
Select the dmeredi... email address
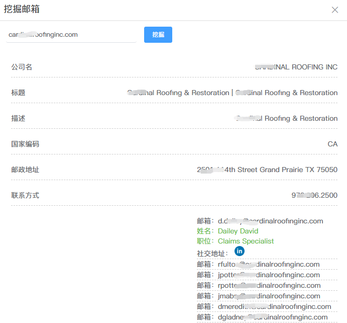tap(274, 306)
